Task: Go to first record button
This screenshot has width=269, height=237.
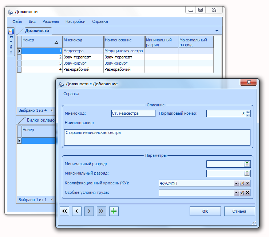Action: pos(64,211)
